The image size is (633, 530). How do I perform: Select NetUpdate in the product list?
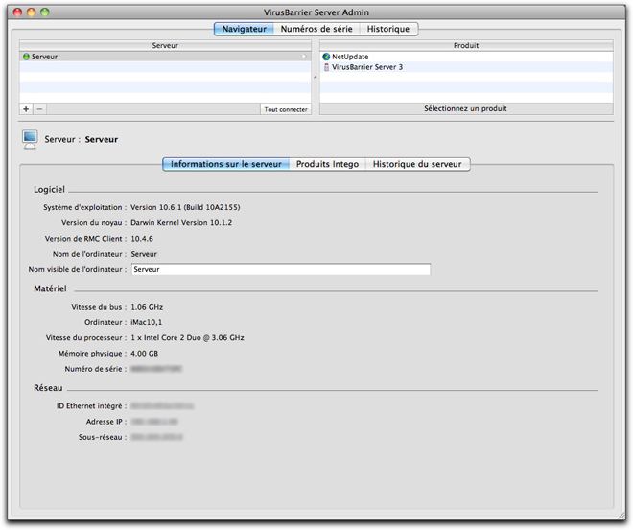466,57
